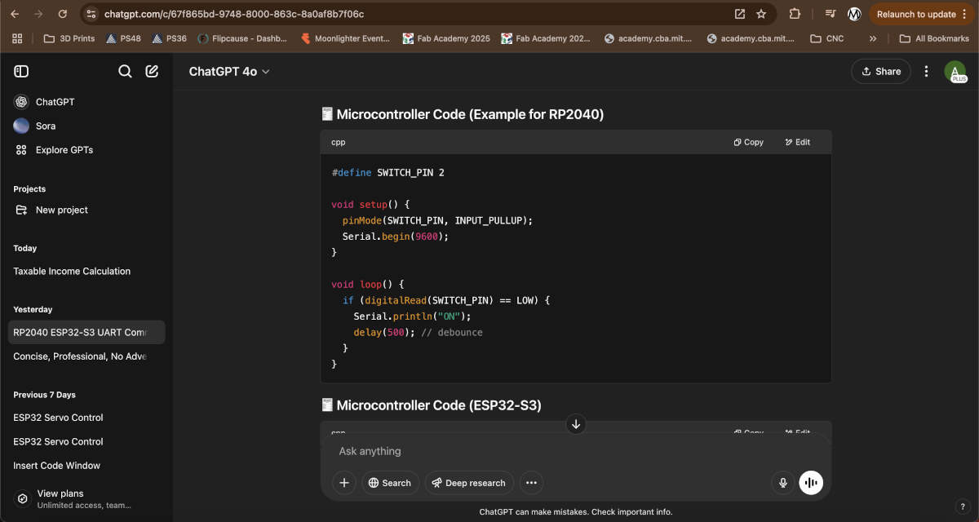This screenshot has width=979, height=522.
Task: Share this conversation
Action: (881, 72)
